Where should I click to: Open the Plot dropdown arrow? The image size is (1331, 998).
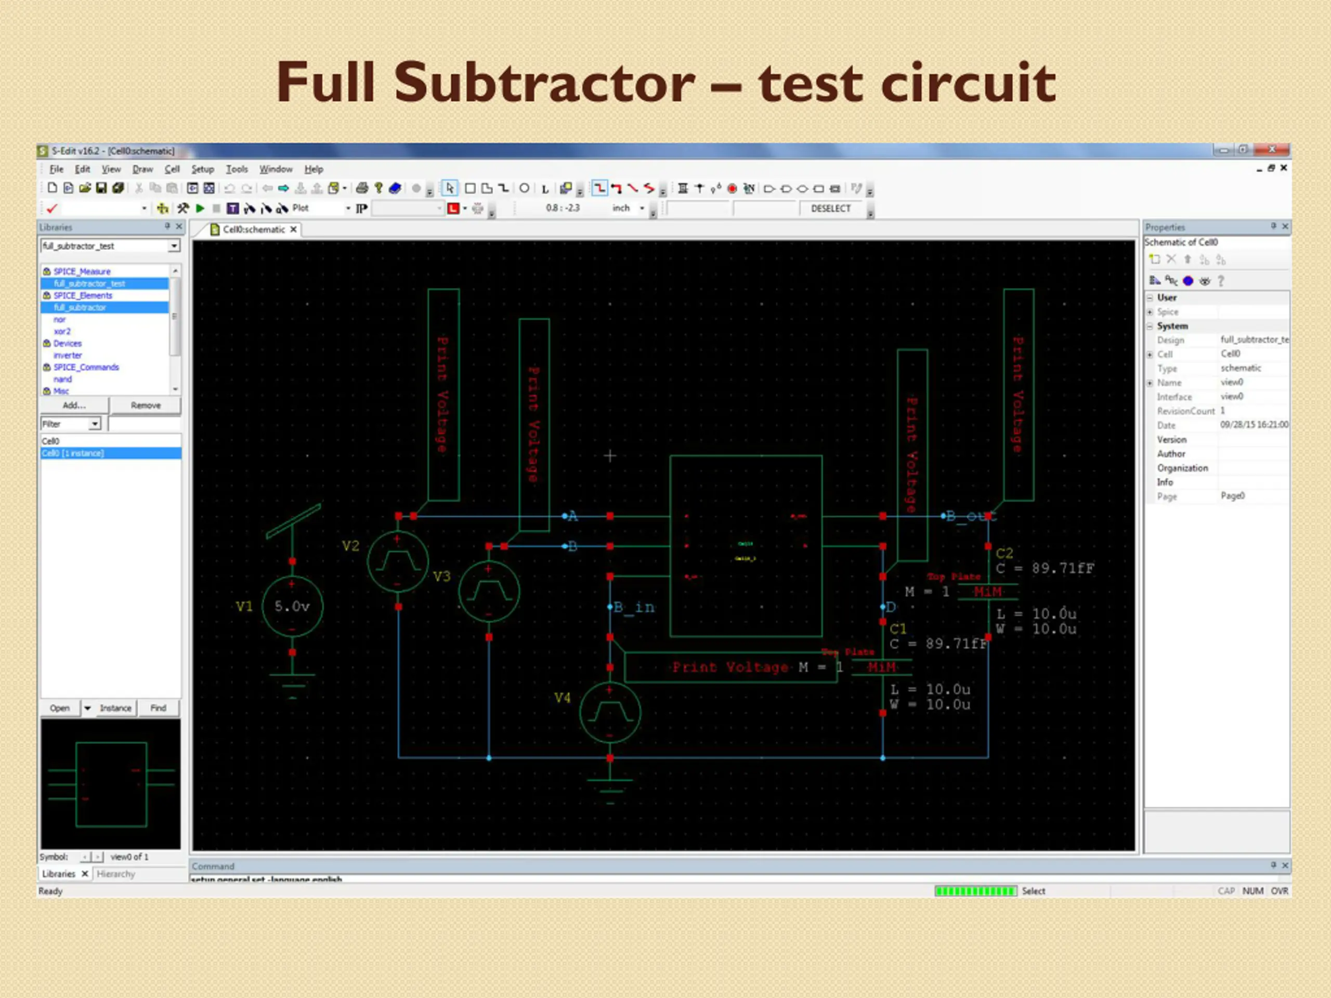click(x=348, y=208)
